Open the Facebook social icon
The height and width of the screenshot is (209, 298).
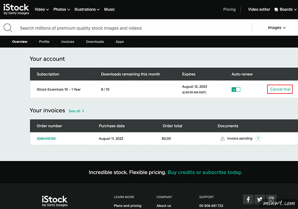248,199
